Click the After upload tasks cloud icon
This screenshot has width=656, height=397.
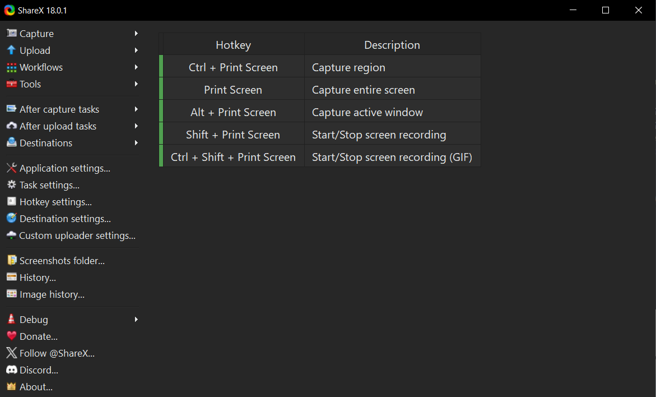[11, 126]
